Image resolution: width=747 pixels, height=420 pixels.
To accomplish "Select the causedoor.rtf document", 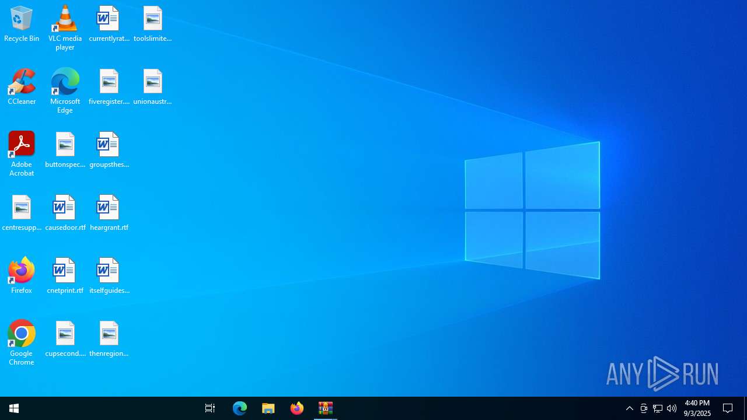I will [65, 213].
